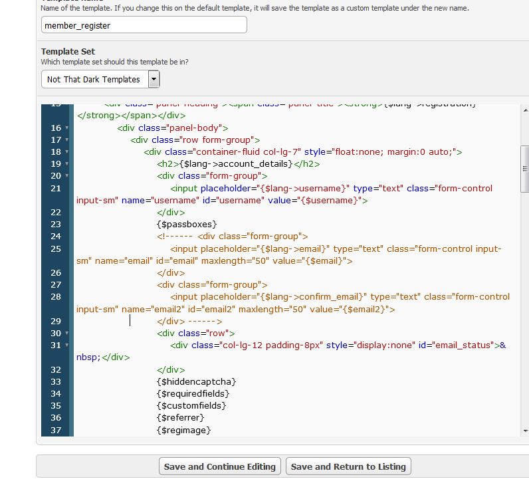Click the template name field member_register
The width and height of the screenshot is (529, 483).
(144, 25)
